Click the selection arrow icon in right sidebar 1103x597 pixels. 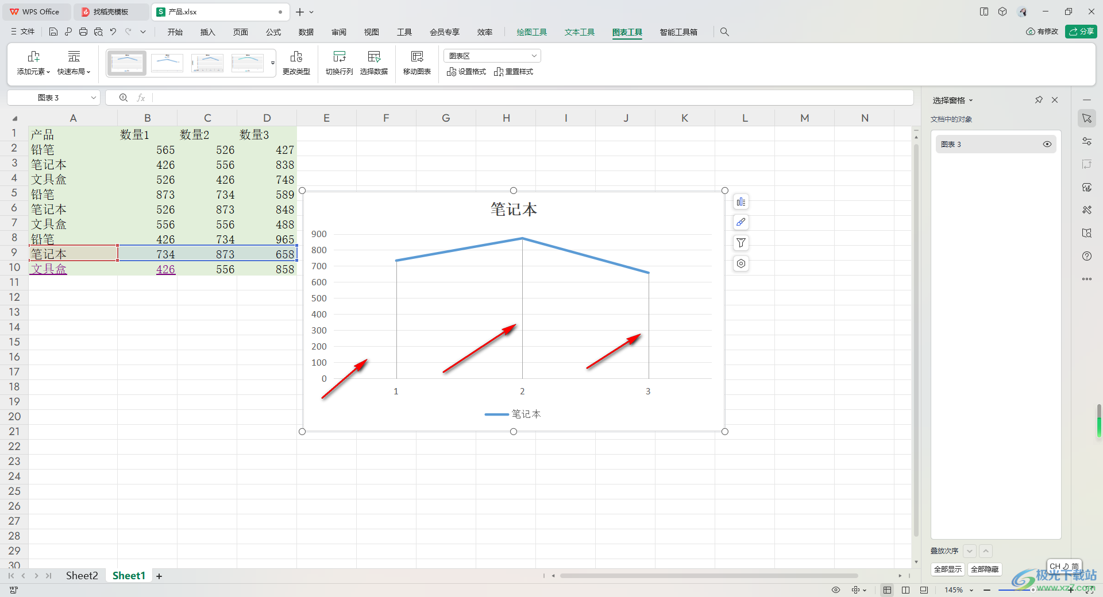click(1087, 118)
